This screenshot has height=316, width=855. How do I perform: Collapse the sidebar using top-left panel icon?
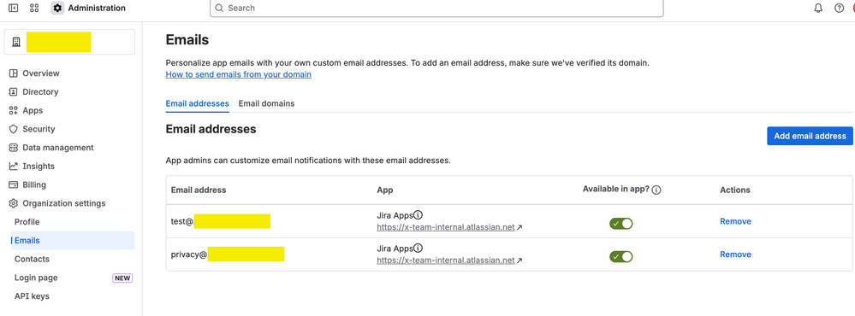click(x=14, y=9)
